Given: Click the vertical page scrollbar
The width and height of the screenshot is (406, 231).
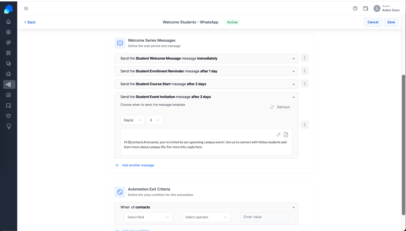Looking at the screenshot, I should (x=403, y=145).
